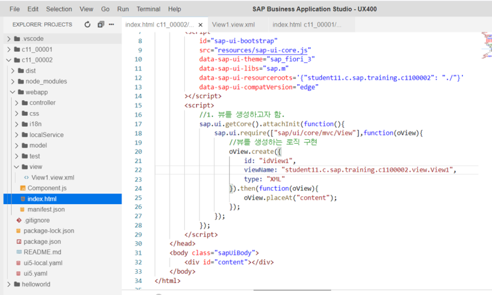Viewport: 492px width, 295px height.
Task: Click the controller folder icon
Action: click(25, 103)
